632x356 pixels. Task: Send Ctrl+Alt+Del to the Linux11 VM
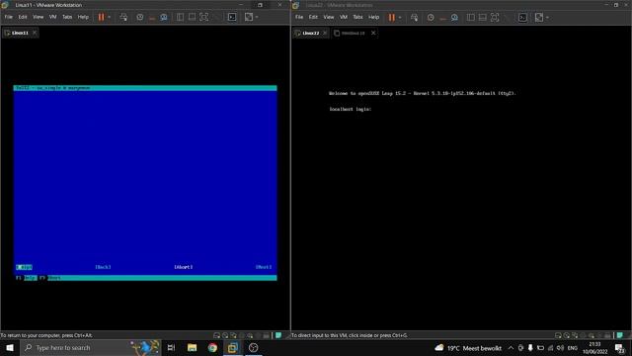123,17
